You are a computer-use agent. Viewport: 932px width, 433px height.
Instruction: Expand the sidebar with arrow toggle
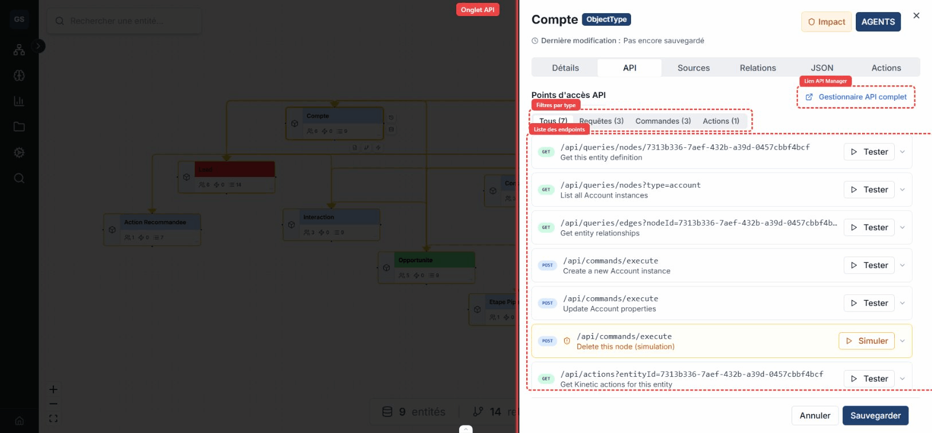(x=38, y=46)
